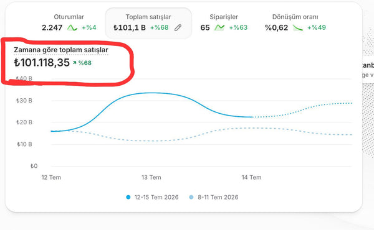374x230 pixels.
Task: Click the +%49 conversion change
Action: pos(317,28)
